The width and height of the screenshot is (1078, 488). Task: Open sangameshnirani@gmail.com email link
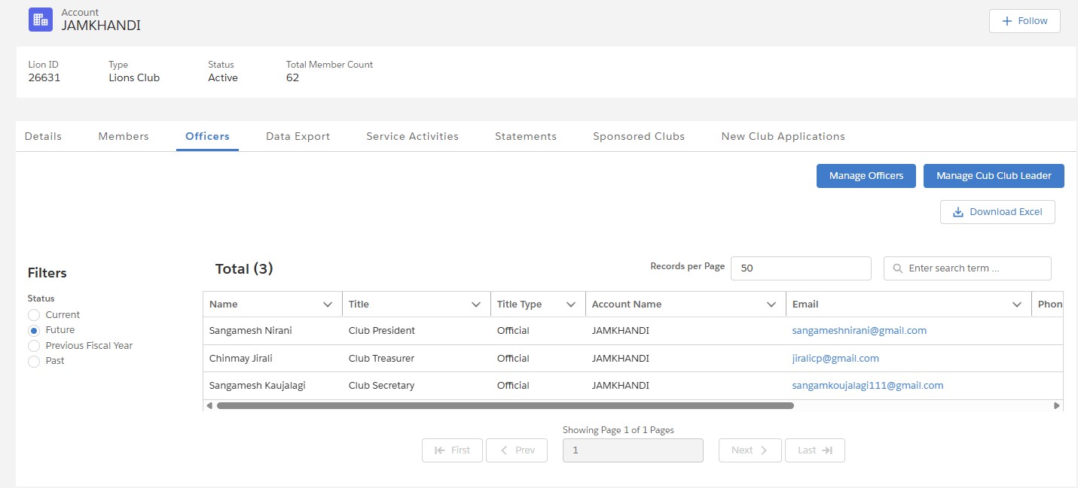[x=860, y=330]
